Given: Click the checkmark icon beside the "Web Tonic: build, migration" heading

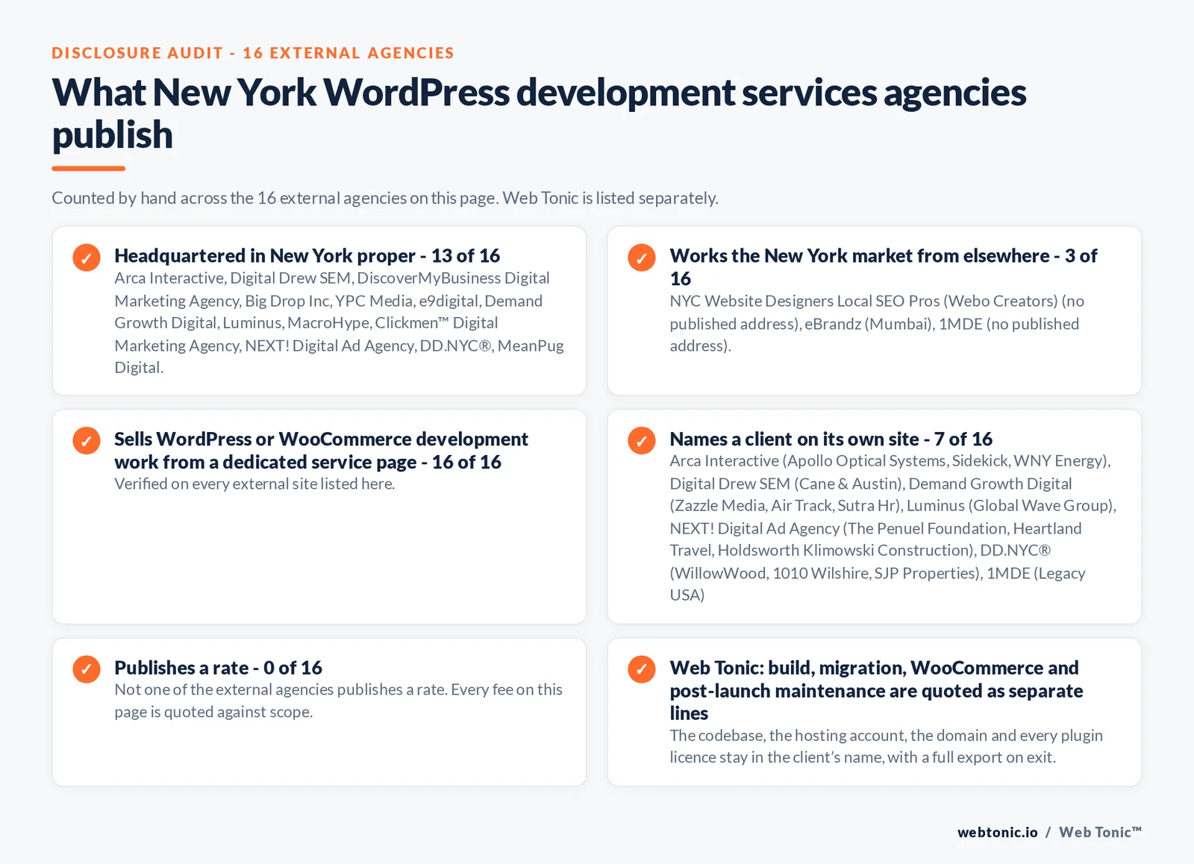Looking at the screenshot, I should pos(642,669).
